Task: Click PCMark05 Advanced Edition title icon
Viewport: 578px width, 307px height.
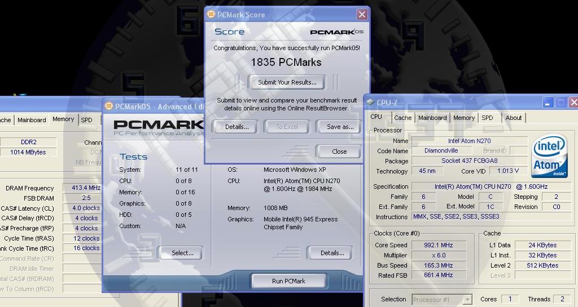Action: (x=109, y=106)
